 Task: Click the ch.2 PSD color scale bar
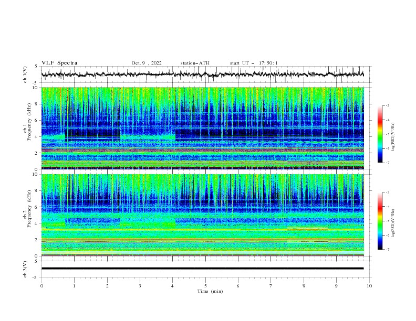click(380, 221)
